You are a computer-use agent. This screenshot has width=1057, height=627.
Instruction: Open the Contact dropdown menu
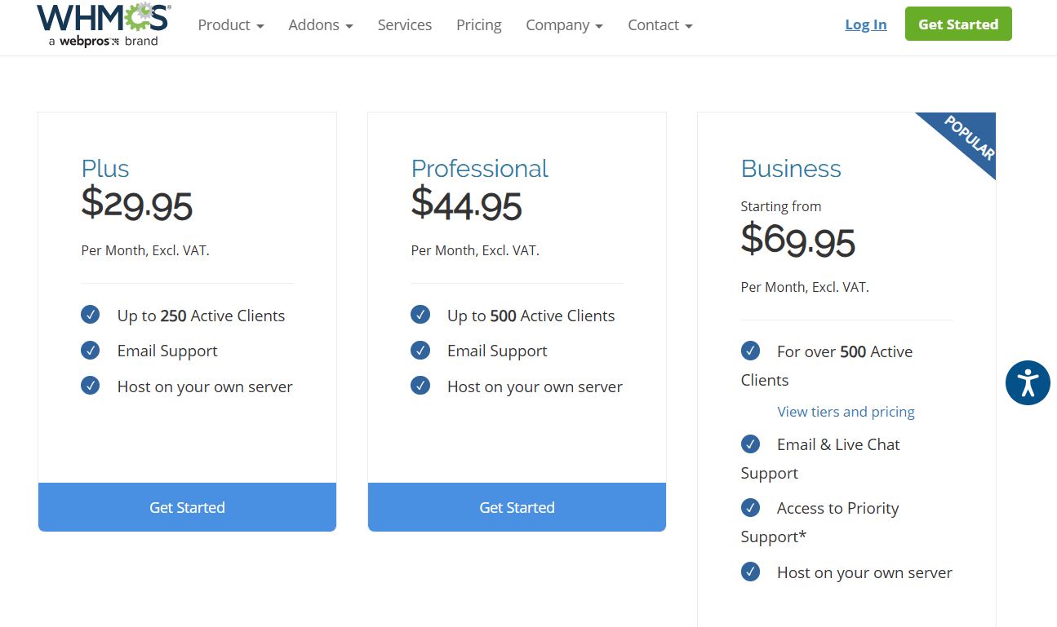click(x=660, y=25)
